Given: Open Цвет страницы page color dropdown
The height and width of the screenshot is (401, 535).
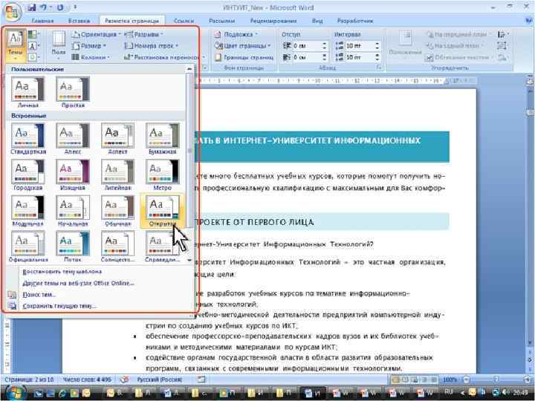Looking at the screenshot, I should pyautogui.click(x=242, y=46).
